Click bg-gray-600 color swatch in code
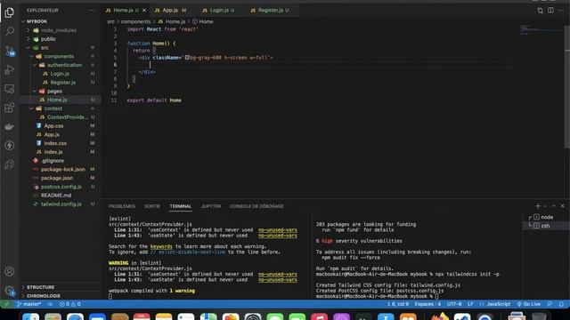 [x=187, y=57]
